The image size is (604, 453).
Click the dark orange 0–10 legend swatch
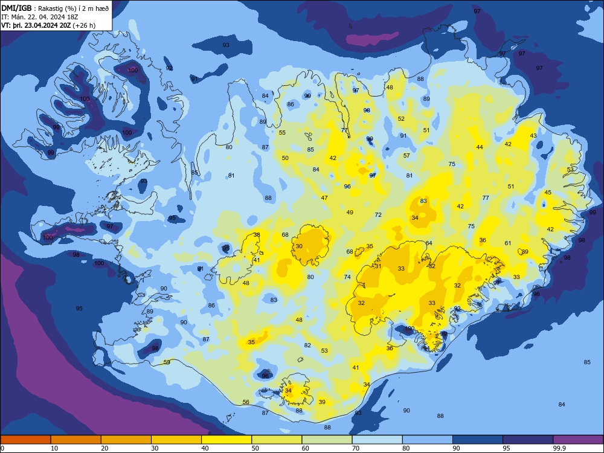(25, 440)
